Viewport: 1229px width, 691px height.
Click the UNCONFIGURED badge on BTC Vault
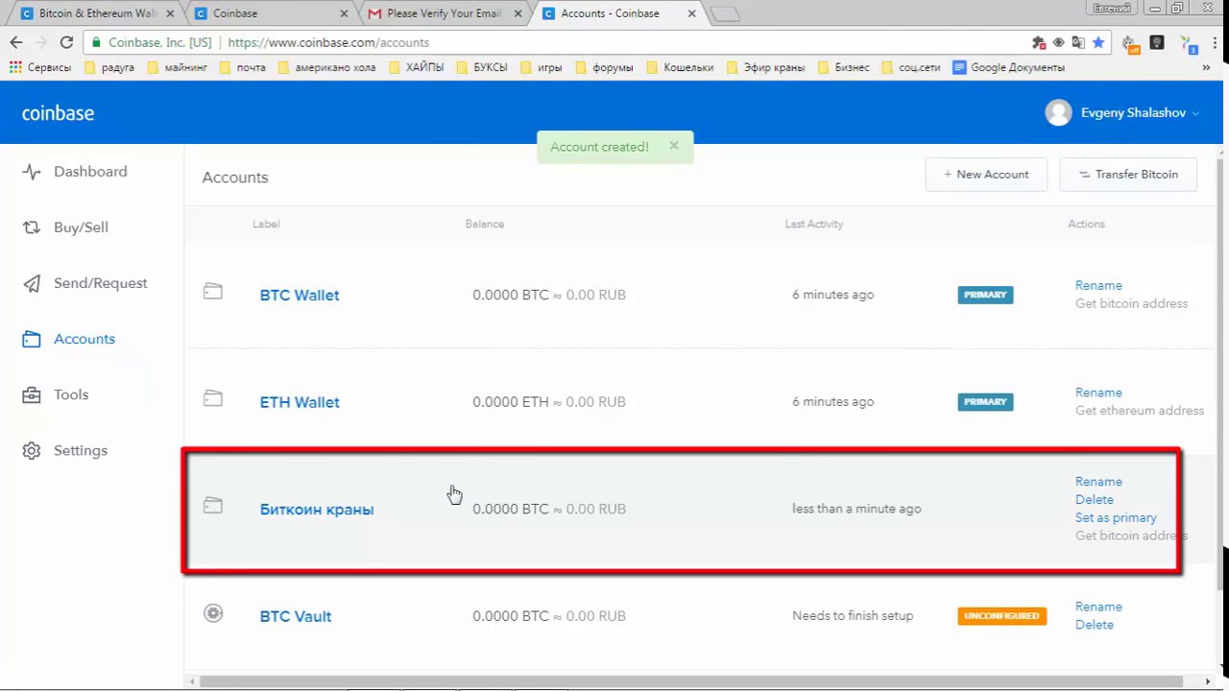coord(1001,615)
